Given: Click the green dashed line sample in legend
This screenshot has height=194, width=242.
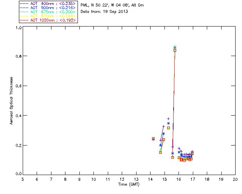Looking at the screenshot, I should point(24,12).
